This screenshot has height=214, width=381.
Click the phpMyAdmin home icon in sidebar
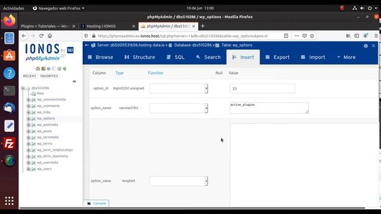pyautogui.click(x=38, y=69)
